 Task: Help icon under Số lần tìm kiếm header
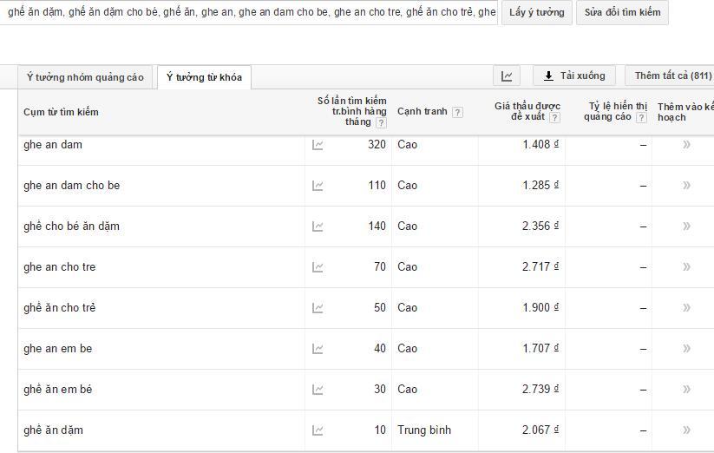click(x=381, y=122)
